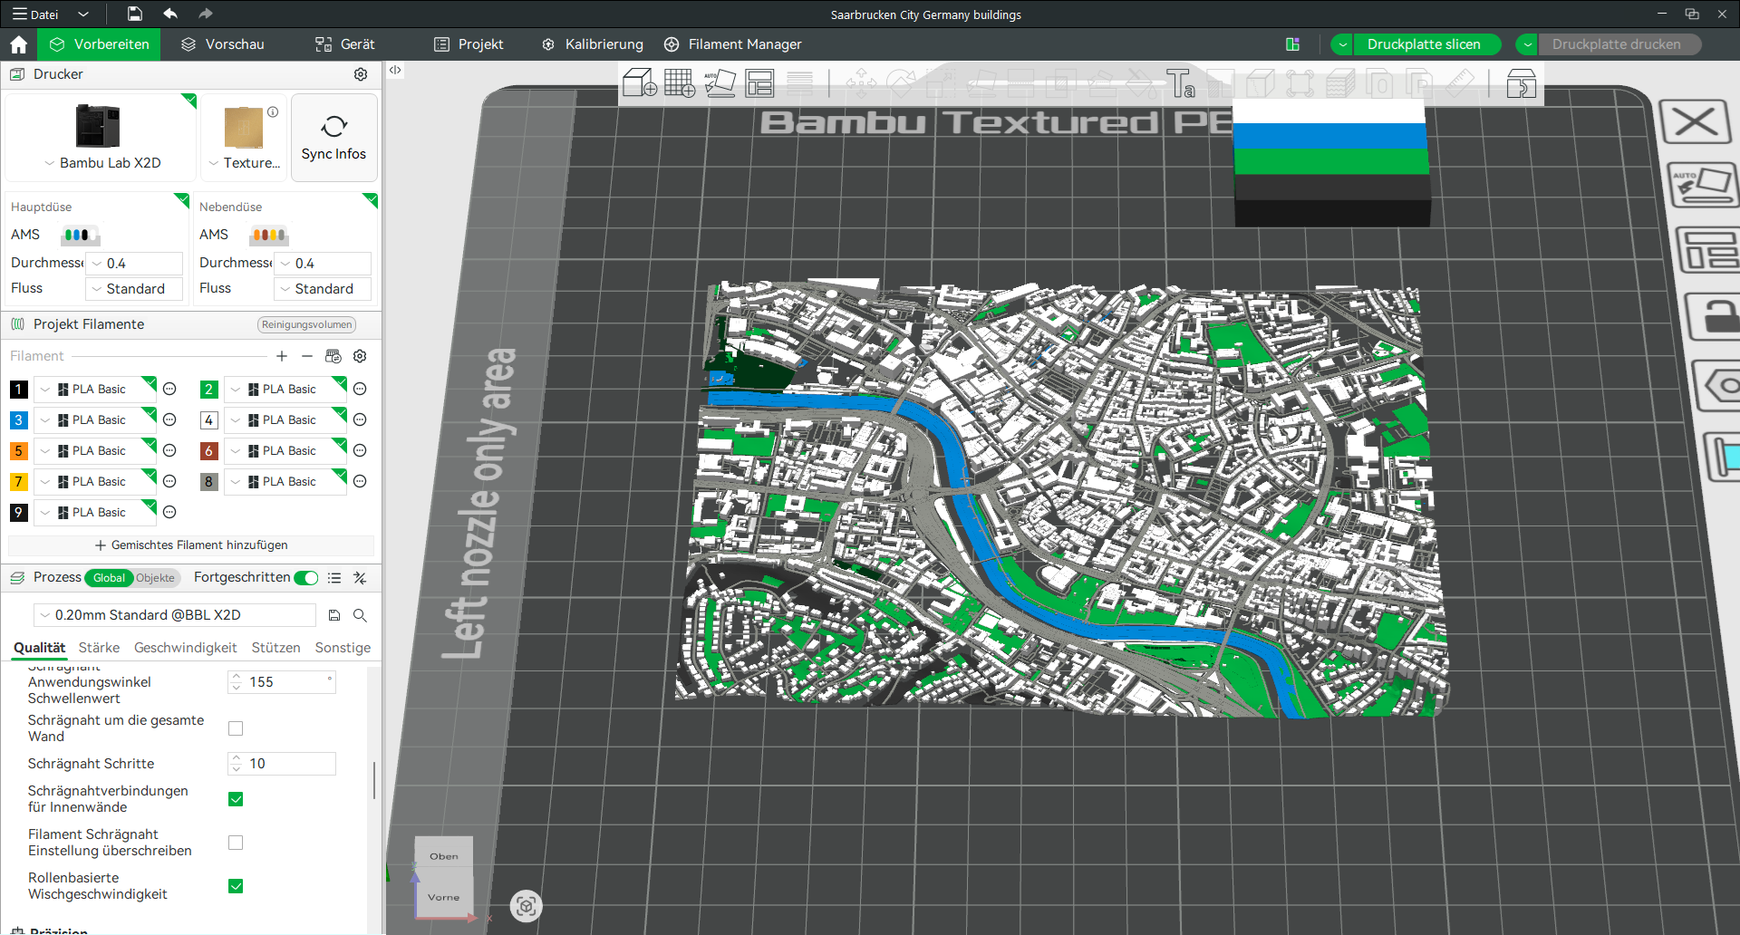Viewport: 1740px width, 935px height.
Task: Open the Geschwindigkeit settings tab
Action: pyautogui.click(x=186, y=648)
